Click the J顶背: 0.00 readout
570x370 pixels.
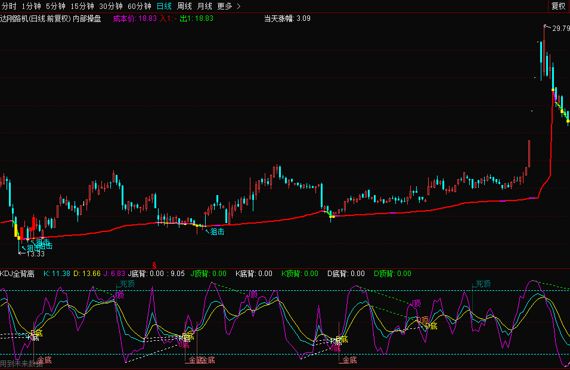coord(209,274)
